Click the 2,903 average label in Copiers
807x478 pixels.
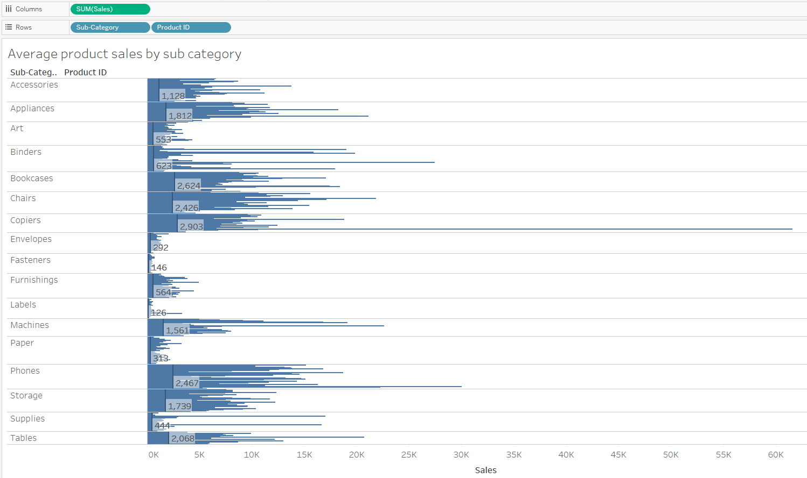coord(191,226)
